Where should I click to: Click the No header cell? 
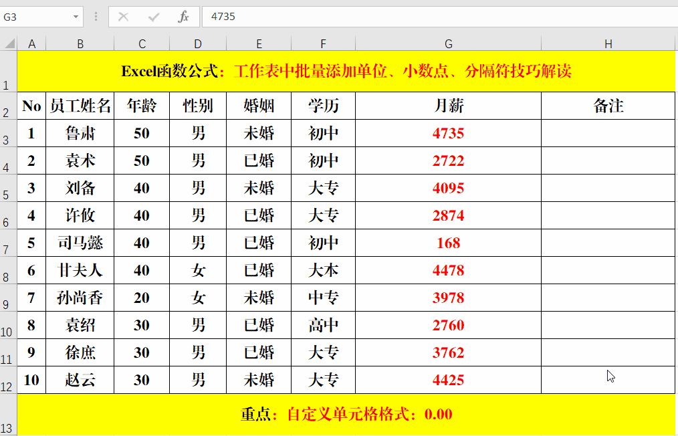coord(31,106)
